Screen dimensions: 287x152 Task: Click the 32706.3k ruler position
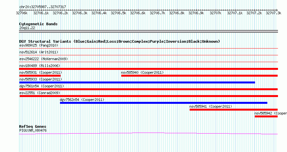coord(80,13)
